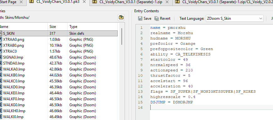The height and width of the screenshot is (120, 273).
Task: Click the 'prefoppositecolor = Green' code line
Action: 182,49
